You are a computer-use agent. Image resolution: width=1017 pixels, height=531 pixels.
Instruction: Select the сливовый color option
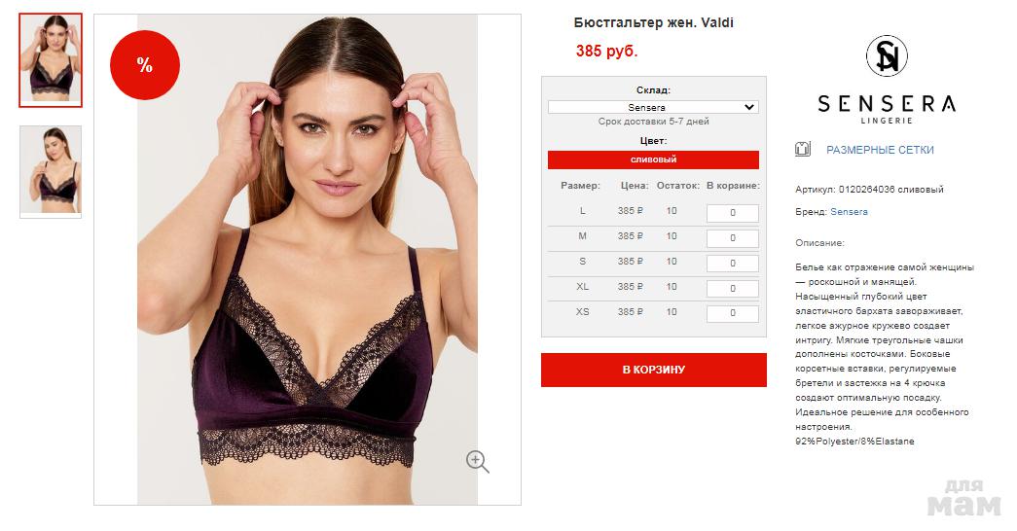(x=653, y=159)
